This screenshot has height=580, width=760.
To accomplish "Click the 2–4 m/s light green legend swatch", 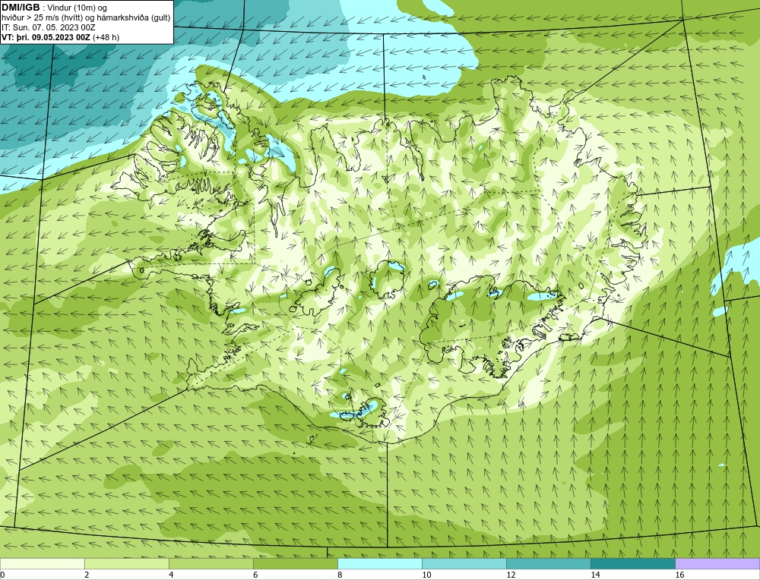I will tap(126, 563).
